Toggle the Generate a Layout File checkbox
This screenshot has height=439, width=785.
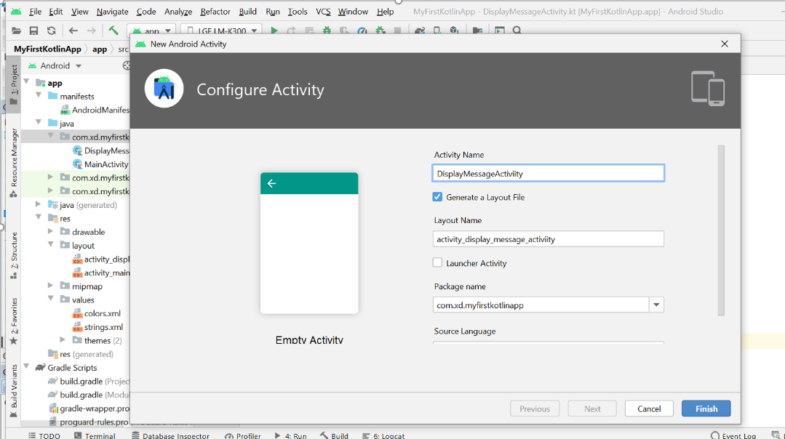(437, 197)
